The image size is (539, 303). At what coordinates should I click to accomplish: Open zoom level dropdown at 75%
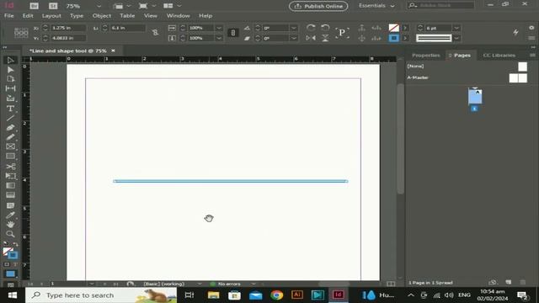[99, 6]
